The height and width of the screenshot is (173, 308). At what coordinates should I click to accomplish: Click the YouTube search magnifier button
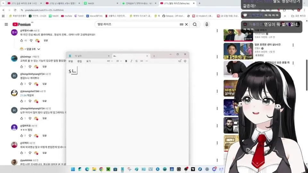[195, 24]
